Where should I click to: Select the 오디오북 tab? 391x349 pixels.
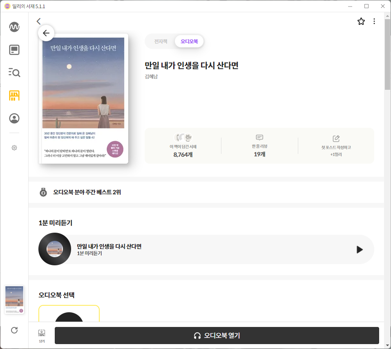coord(189,41)
